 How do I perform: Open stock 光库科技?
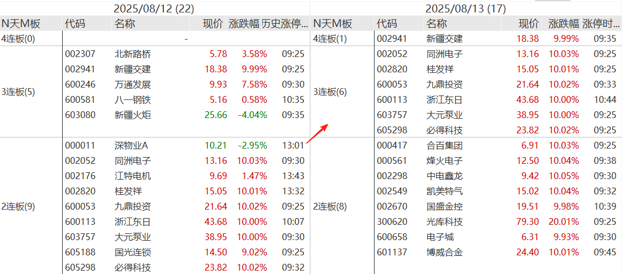(x=444, y=221)
